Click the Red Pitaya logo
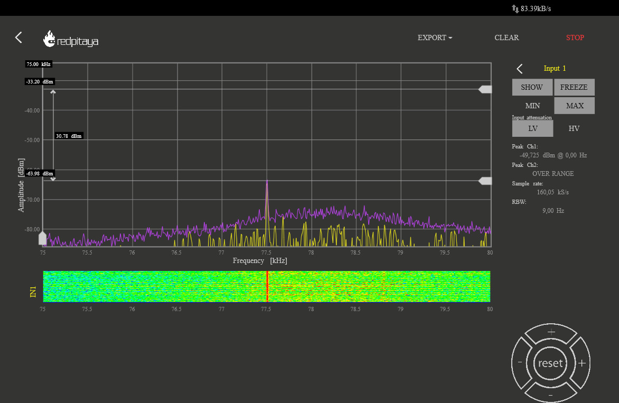619x403 pixels. tap(71, 39)
